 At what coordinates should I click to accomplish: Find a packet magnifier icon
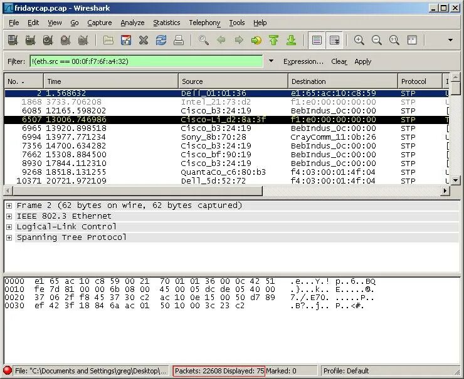point(204,40)
